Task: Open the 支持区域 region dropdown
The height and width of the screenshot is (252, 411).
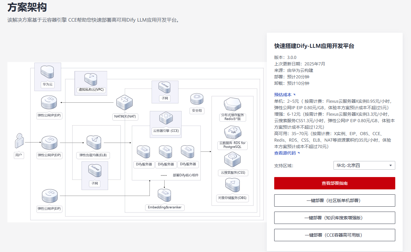Action: [x=364, y=165]
